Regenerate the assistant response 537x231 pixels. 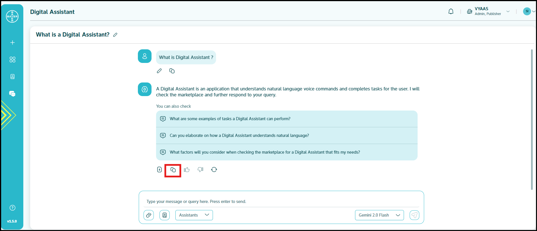[x=214, y=169]
